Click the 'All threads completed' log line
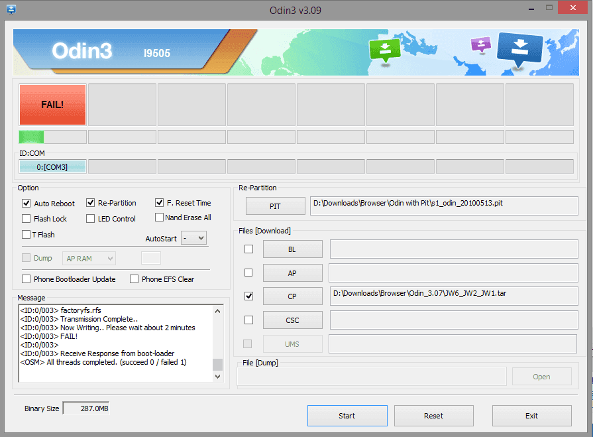 103,362
